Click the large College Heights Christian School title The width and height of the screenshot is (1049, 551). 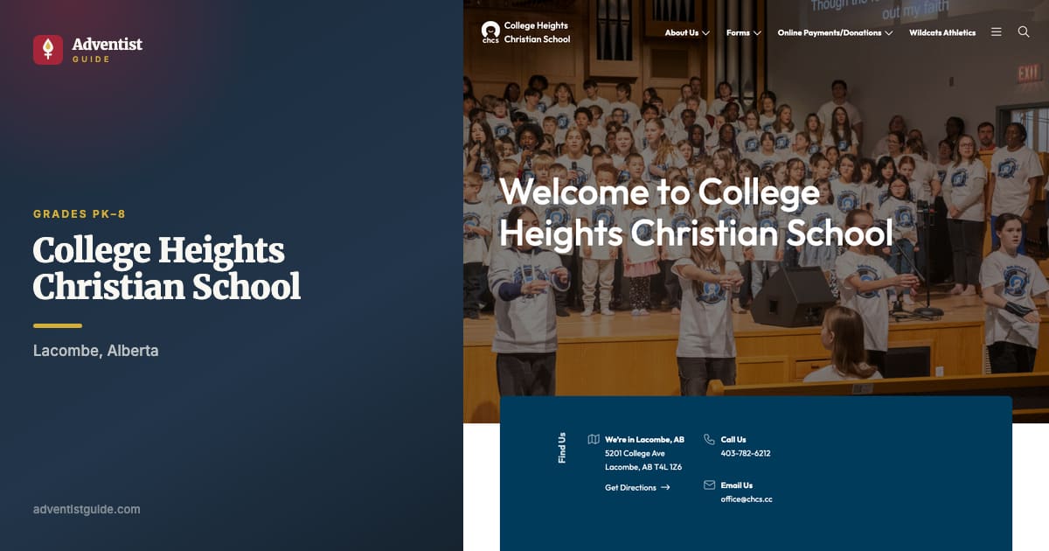167,269
